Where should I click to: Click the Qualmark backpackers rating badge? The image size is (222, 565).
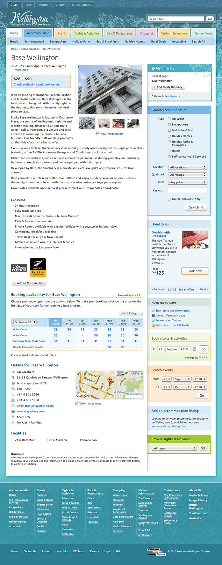[38, 267]
